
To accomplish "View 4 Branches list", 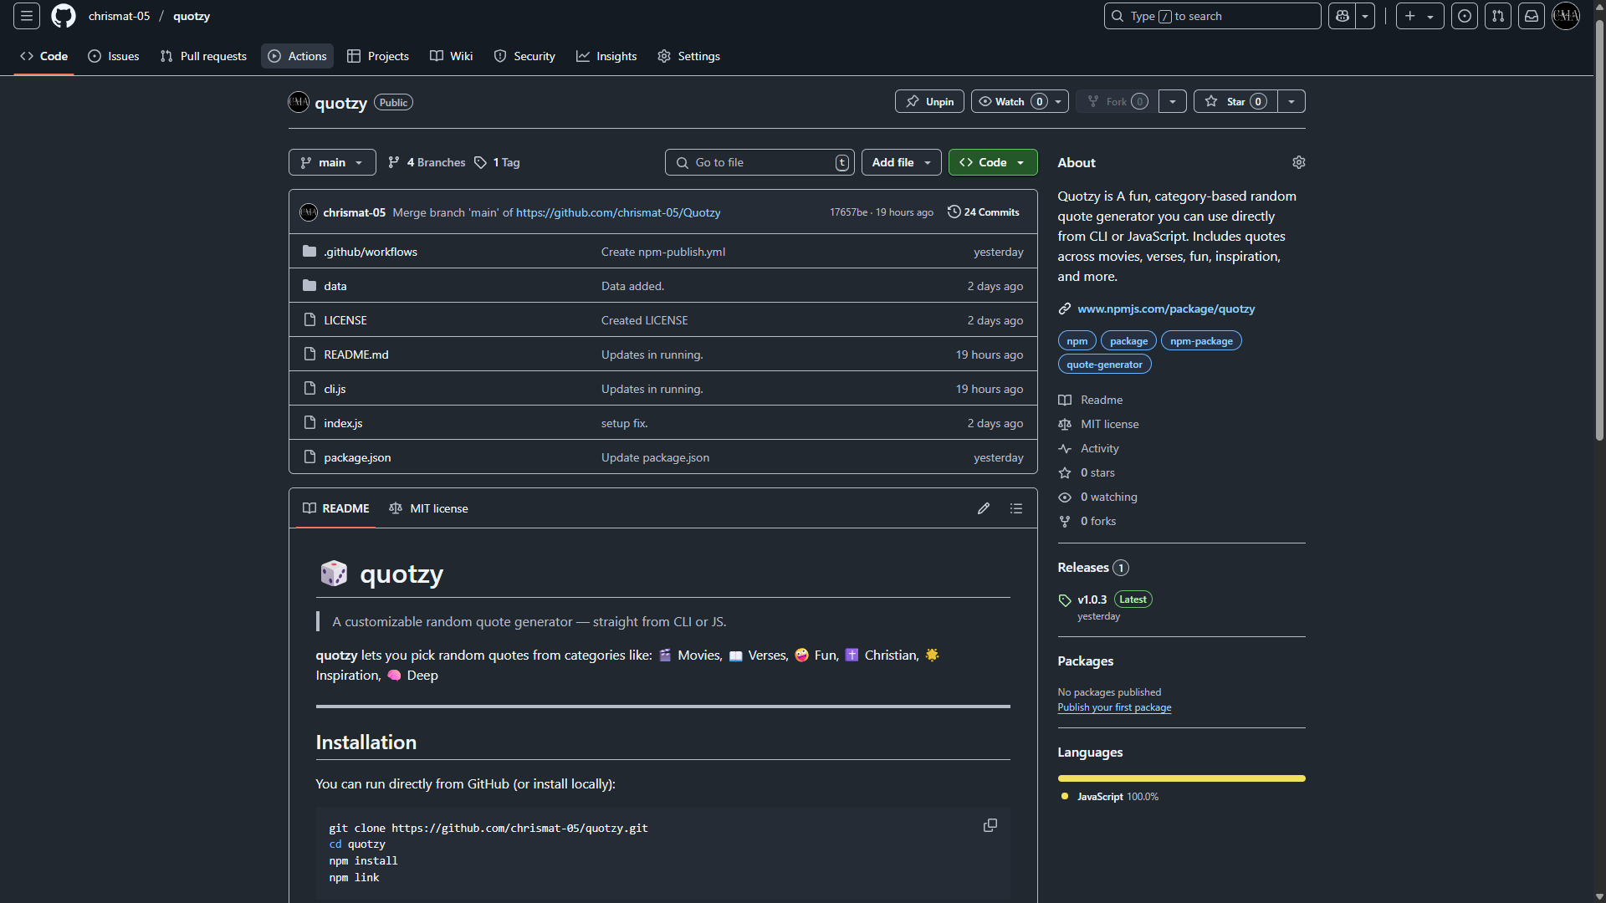I will [x=427, y=162].
